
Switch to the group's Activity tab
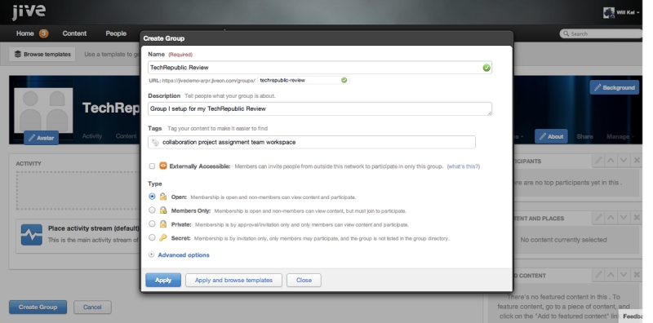[92, 136]
